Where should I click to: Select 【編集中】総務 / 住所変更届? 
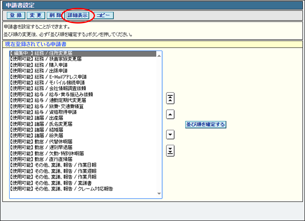(x=83, y=53)
